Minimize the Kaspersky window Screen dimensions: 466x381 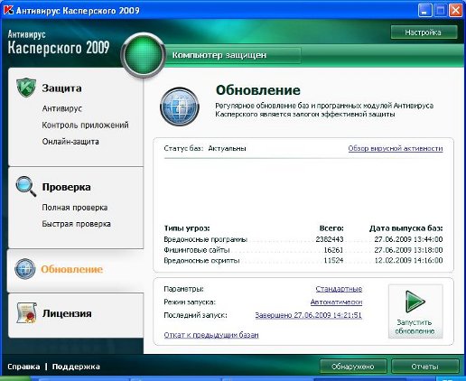pos(424,11)
